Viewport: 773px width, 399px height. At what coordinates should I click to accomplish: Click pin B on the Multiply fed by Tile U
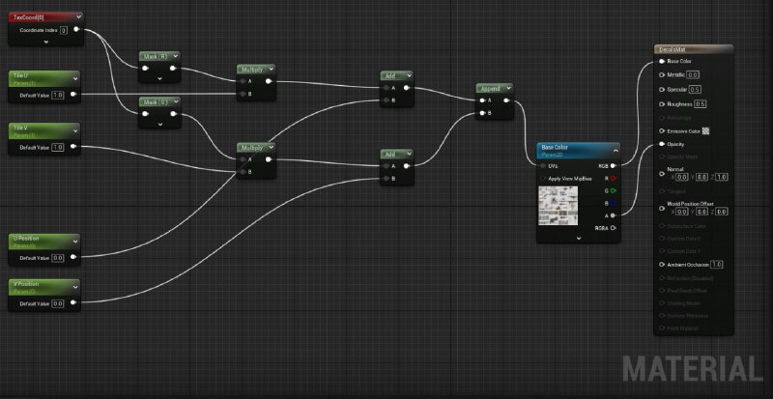click(x=243, y=93)
